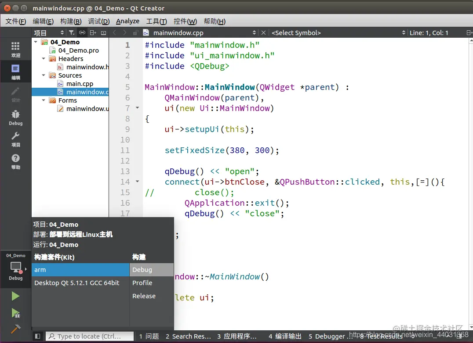Open the 5 Debugger console pane
This screenshot has width=473, height=343.
pos(330,336)
